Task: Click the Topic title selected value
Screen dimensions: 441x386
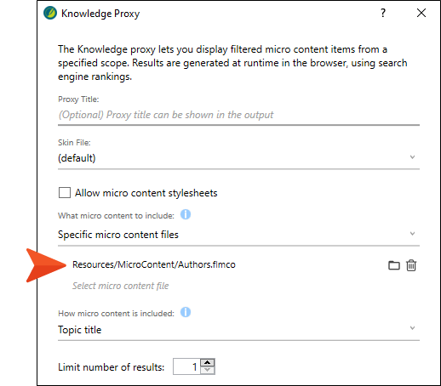Action: pos(79,330)
